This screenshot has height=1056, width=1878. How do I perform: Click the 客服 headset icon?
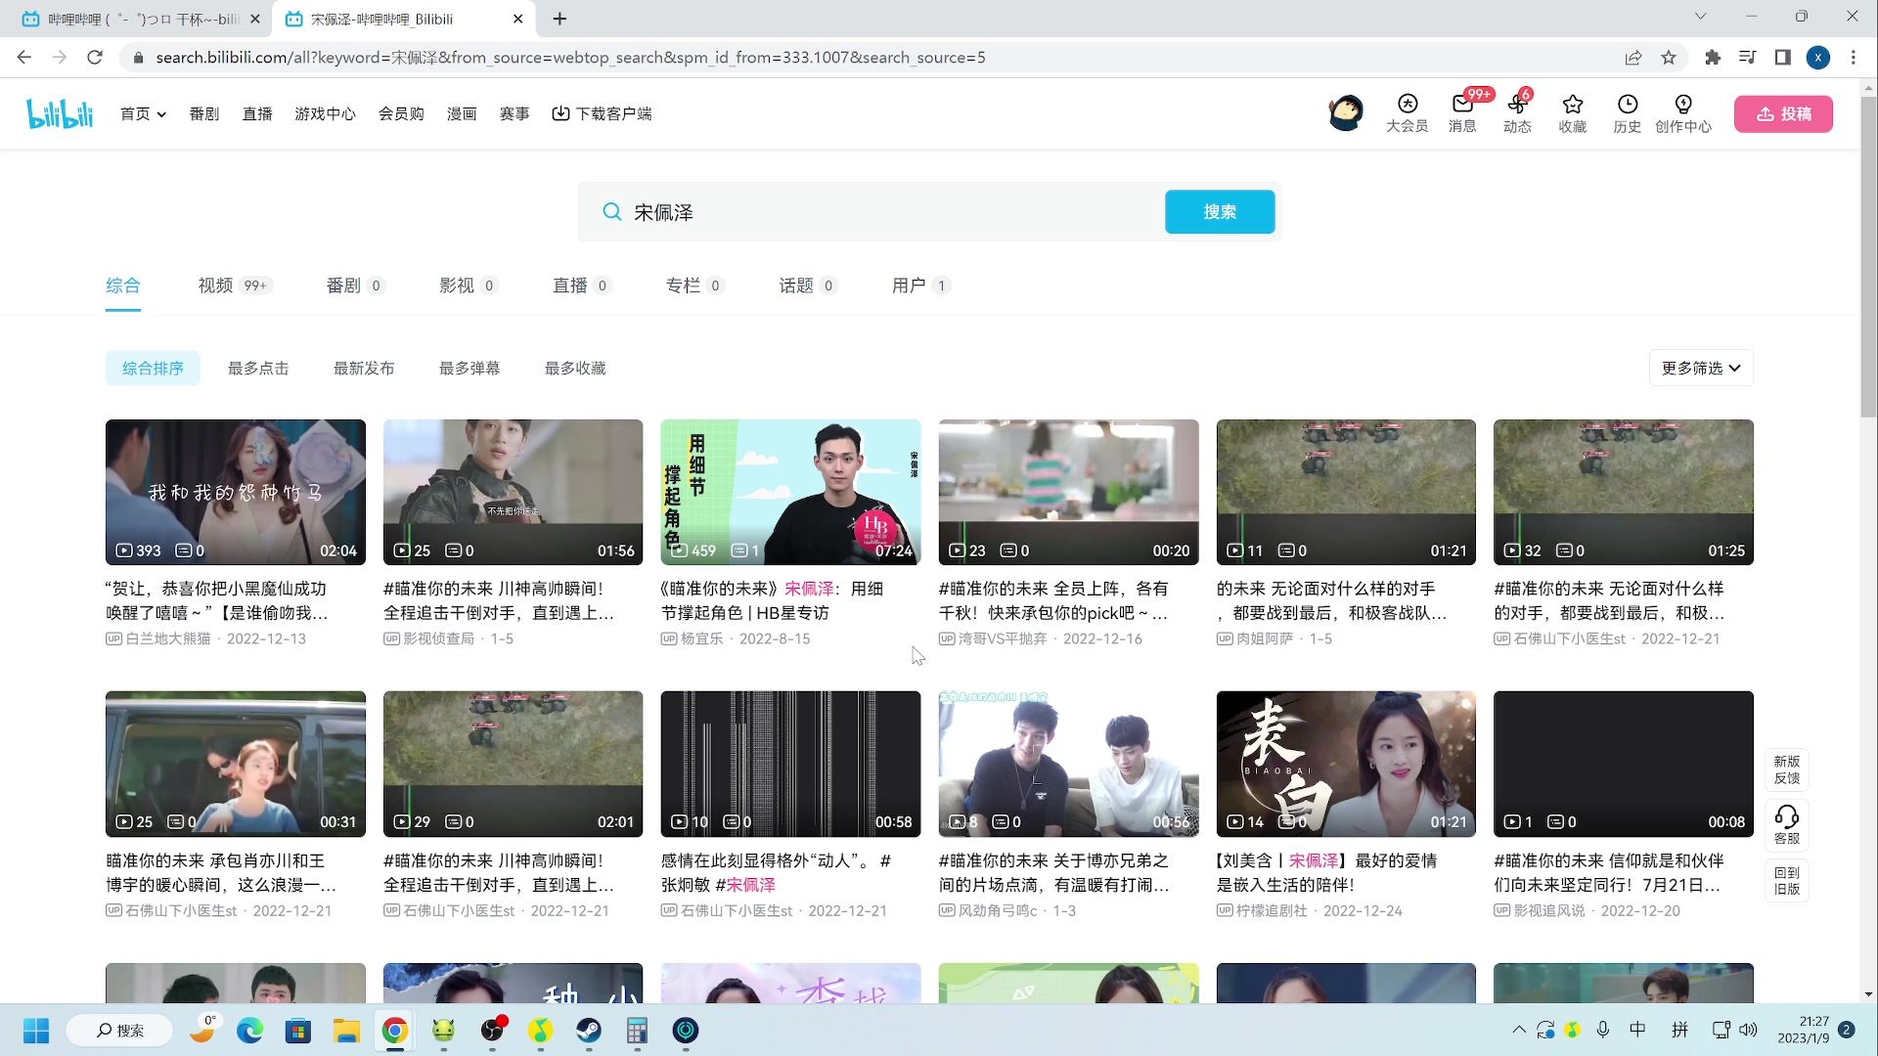(x=1786, y=817)
